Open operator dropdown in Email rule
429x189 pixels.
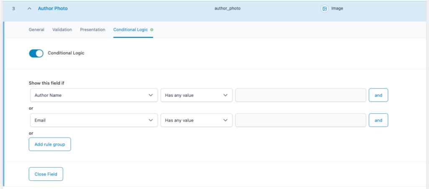pos(196,120)
